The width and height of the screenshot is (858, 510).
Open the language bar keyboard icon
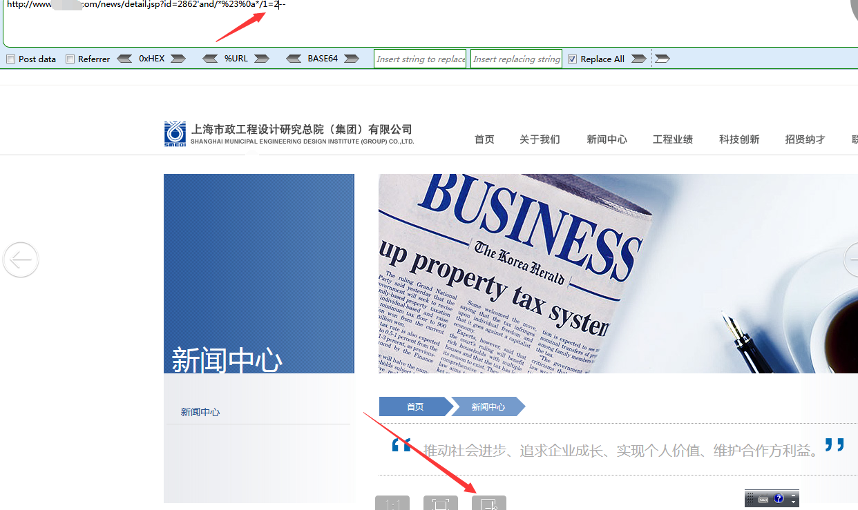coord(763,499)
